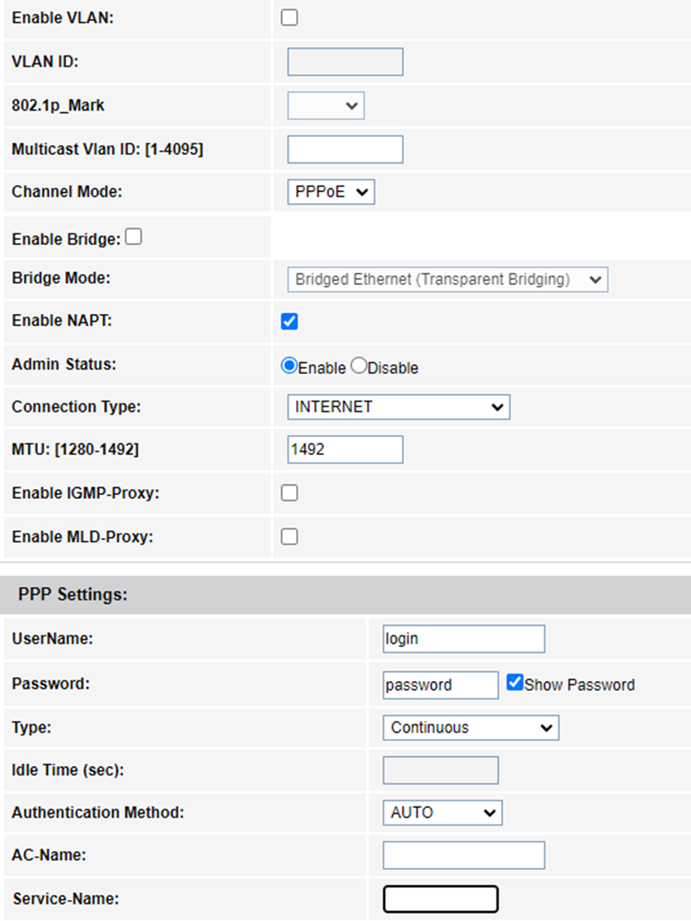This screenshot has width=691, height=921.
Task: Focus the UserName text field
Action: click(463, 639)
